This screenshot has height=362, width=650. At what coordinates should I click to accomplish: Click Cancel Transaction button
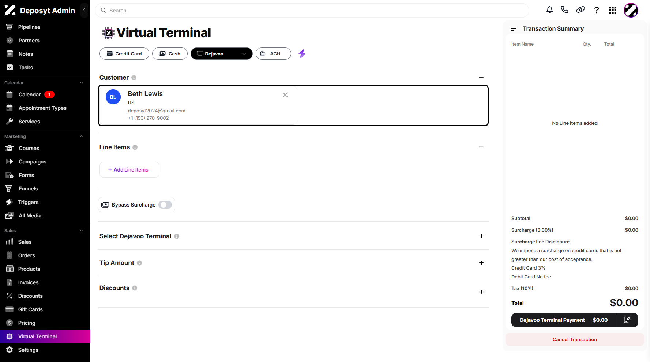575,339
